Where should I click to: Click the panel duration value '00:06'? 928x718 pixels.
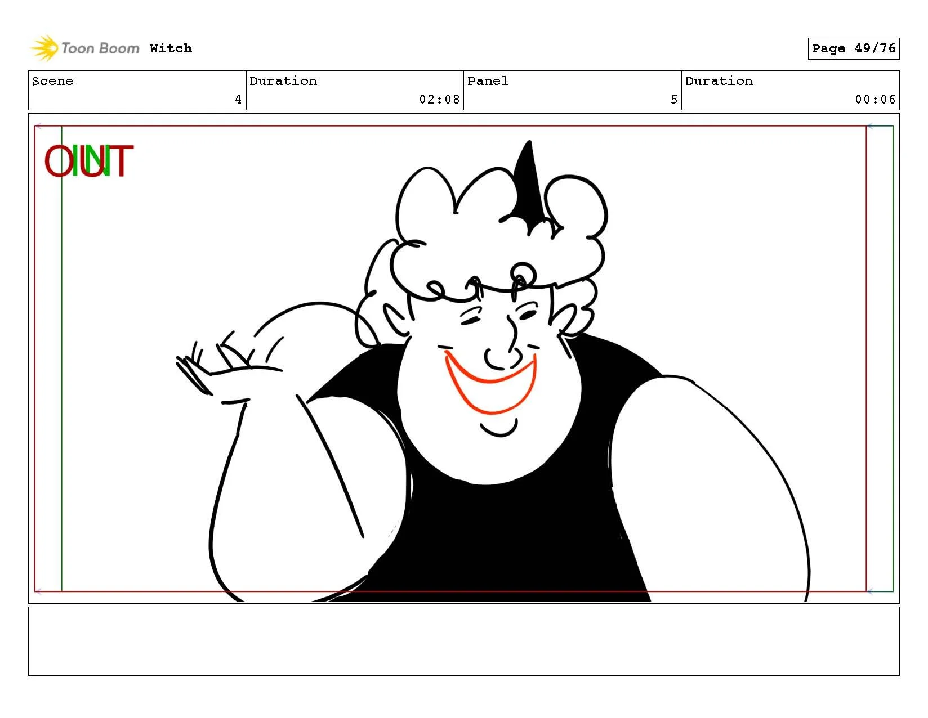(x=875, y=100)
